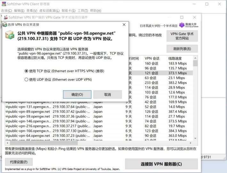Click the 183.9 Mbps speed cell
The height and width of the screenshot is (173, 227).
tap(177, 63)
